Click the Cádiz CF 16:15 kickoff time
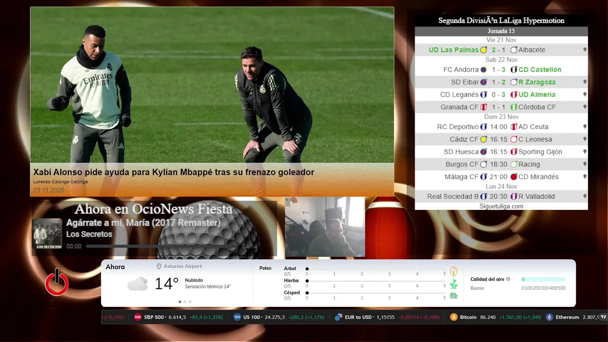 pyautogui.click(x=499, y=139)
